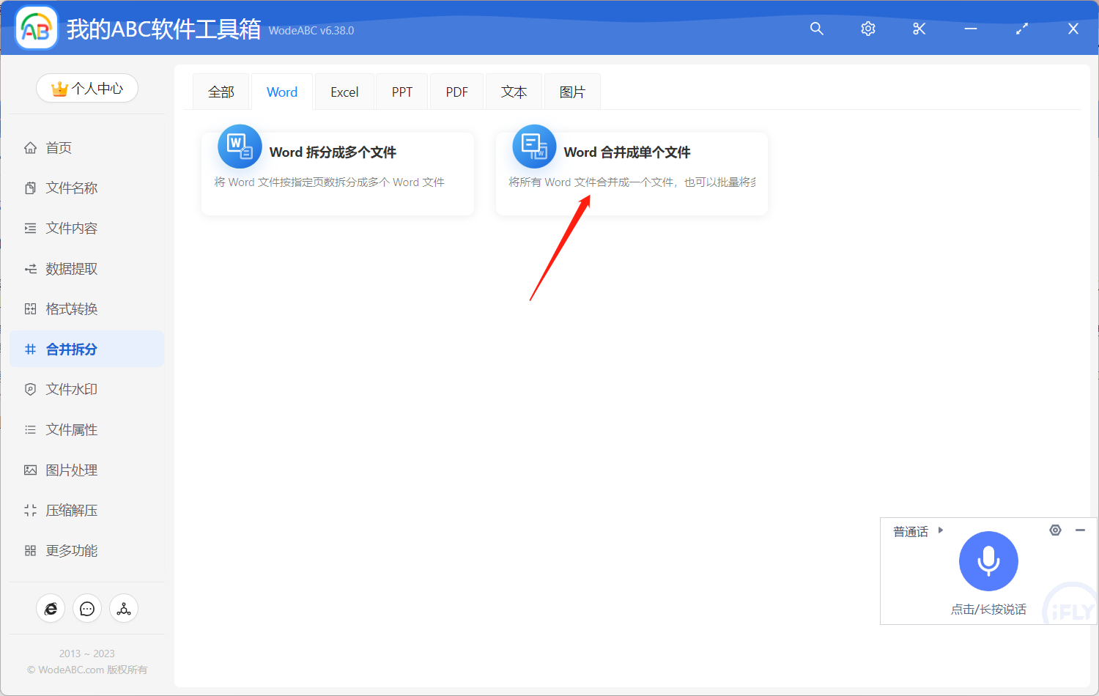Click the Word 拆分成多个文件 tool icon
1099x696 pixels.
pyautogui.click(x=239, y=146)
